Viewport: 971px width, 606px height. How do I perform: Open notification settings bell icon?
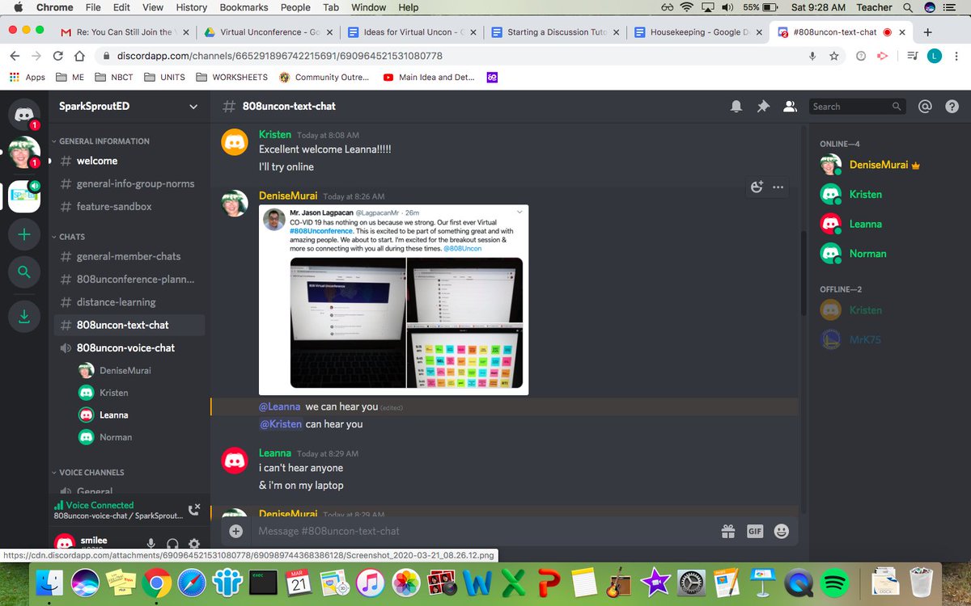(736, 106)
